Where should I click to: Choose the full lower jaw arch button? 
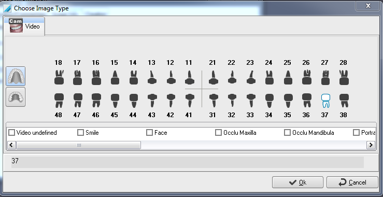pyautogui.click(x=16, y=97)
